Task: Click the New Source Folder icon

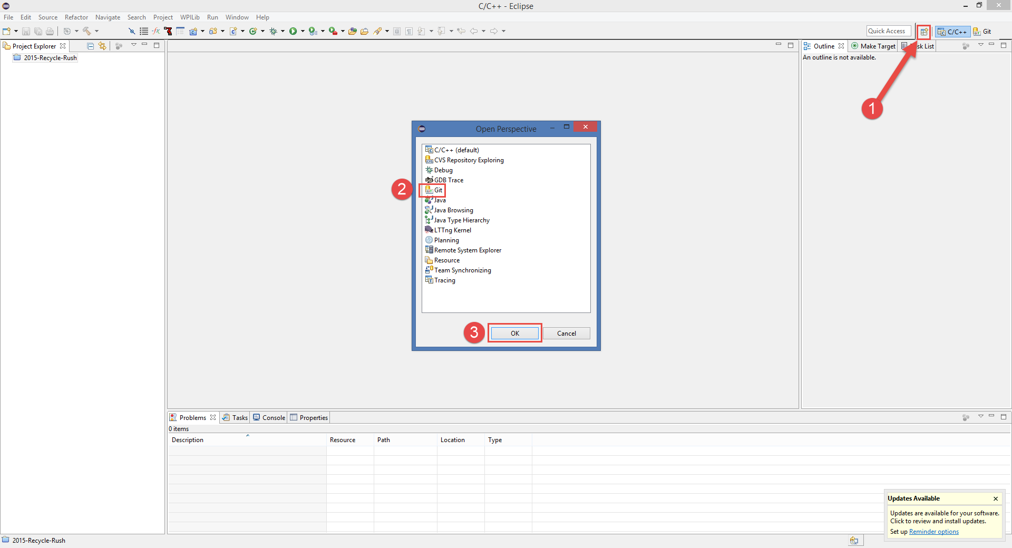Action: pos(213,31)
